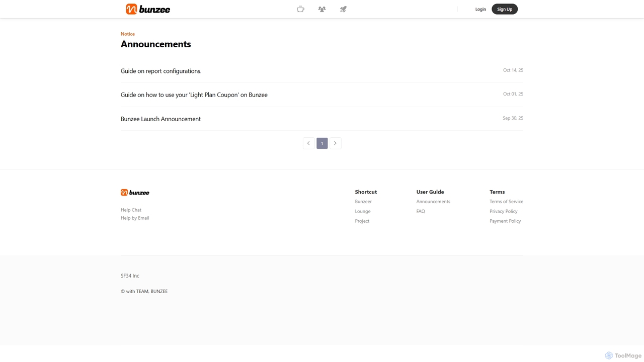
Task: Open Privacy Policy link
Action: (504, 211)
